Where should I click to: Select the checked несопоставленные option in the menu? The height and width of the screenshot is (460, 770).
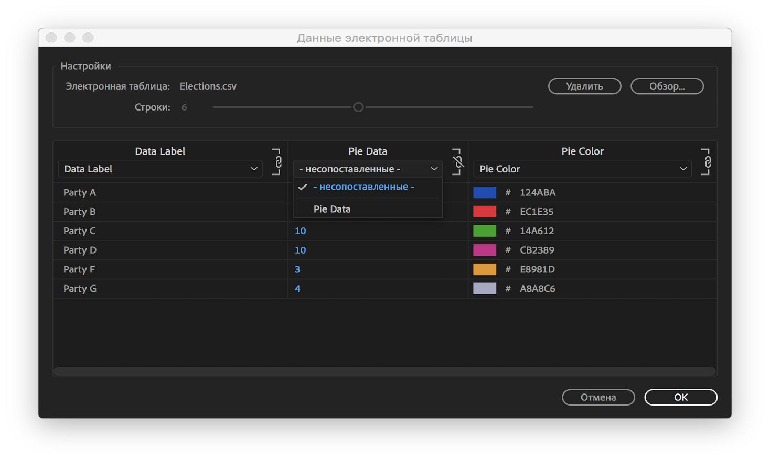pyautogui.click(x=368, y=187)
